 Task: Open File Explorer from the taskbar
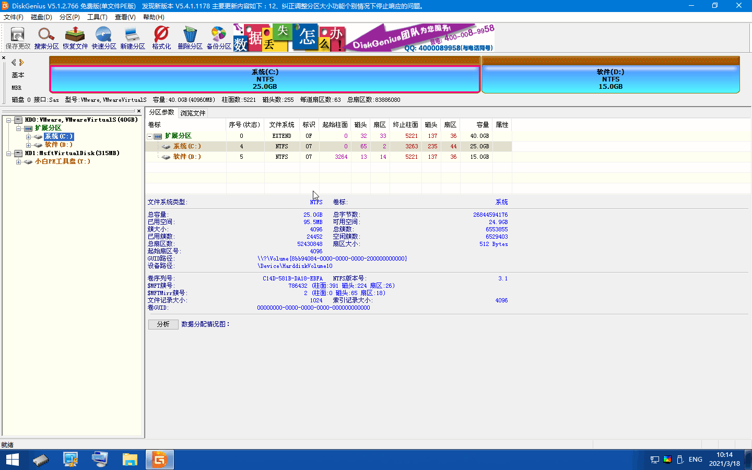(130, 460)
